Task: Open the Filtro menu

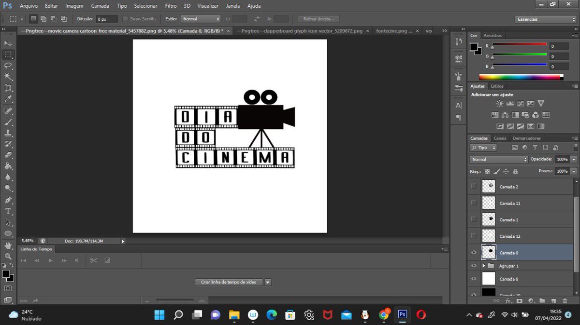Action: 171,6
